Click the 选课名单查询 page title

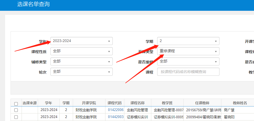click(33, 4)
